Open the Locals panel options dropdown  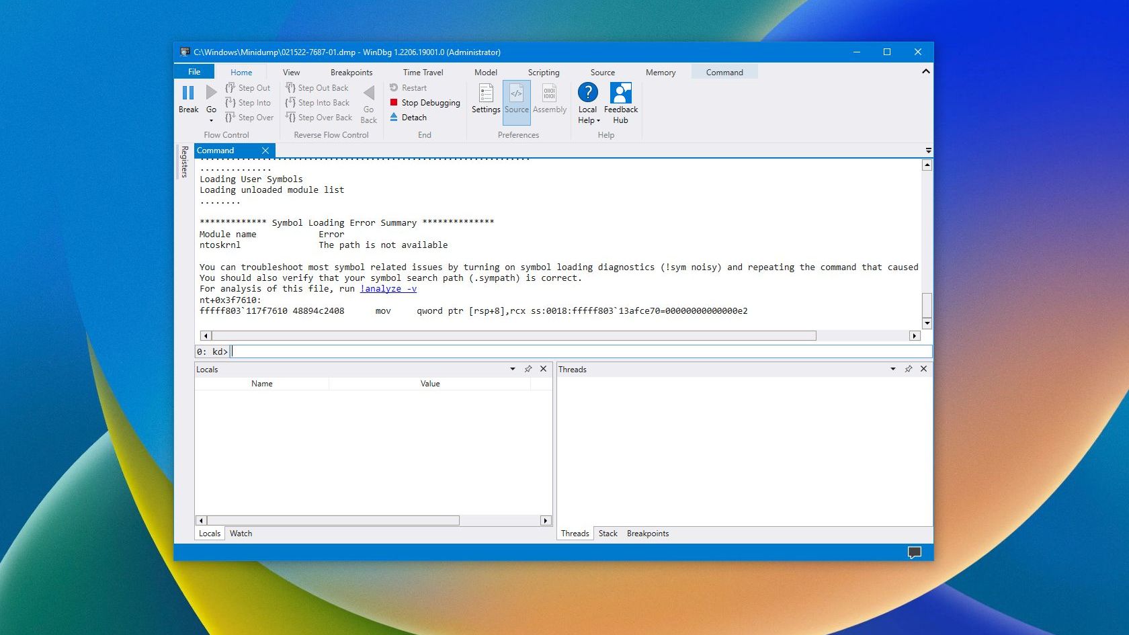pyautogui.click(x=512, y=369)
